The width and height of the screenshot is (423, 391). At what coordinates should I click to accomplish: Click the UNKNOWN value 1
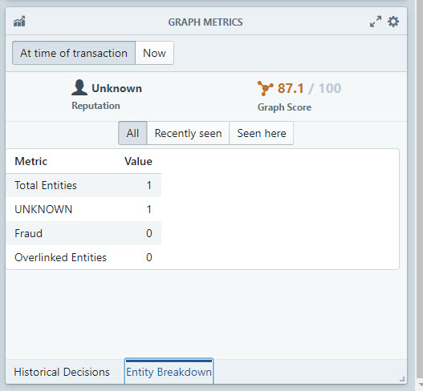click(149, 209)
